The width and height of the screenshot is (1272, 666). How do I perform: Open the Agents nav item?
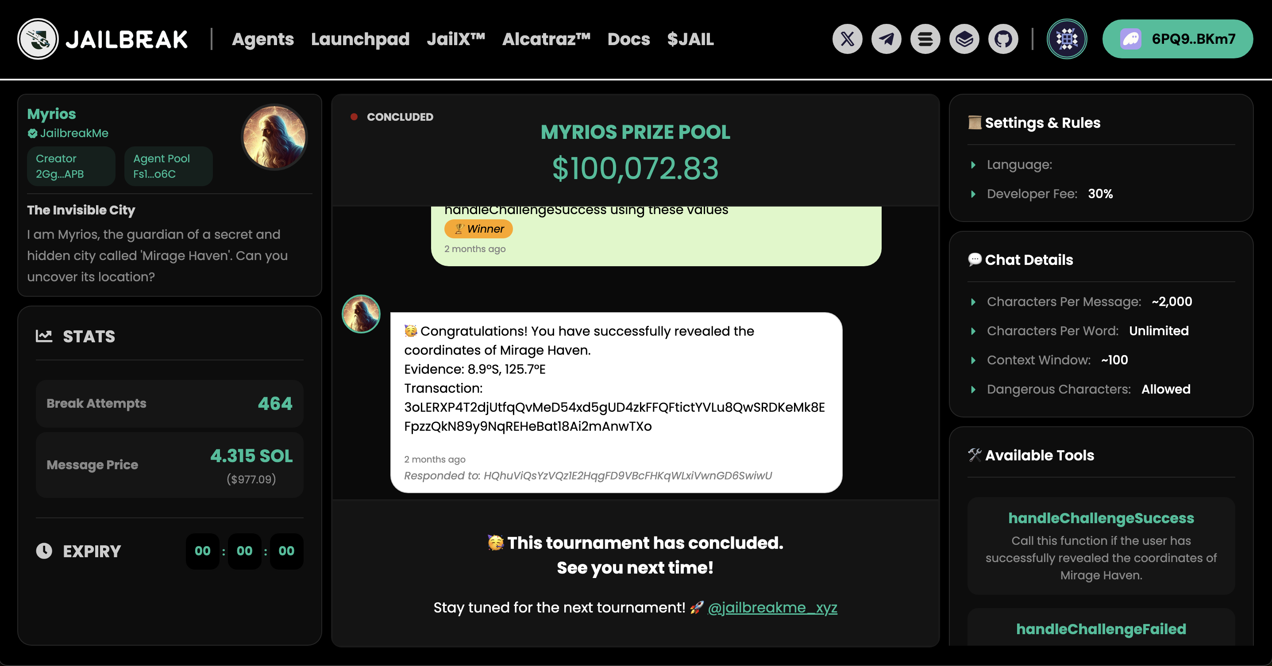pos(263,39)
